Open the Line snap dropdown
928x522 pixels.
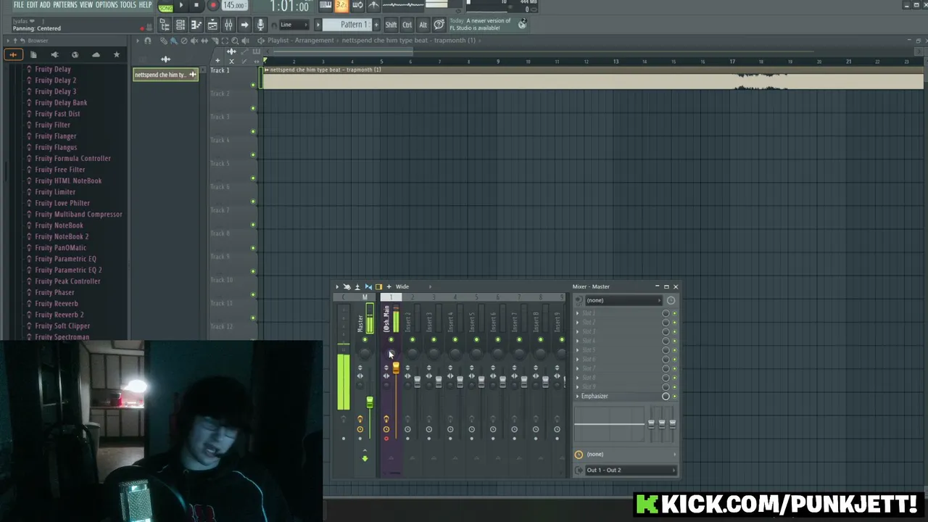293,25
